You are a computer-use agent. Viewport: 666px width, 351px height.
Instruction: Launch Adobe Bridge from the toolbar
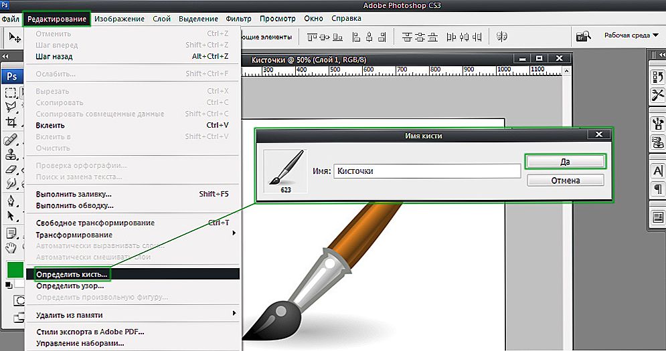[x=583, y=36]
